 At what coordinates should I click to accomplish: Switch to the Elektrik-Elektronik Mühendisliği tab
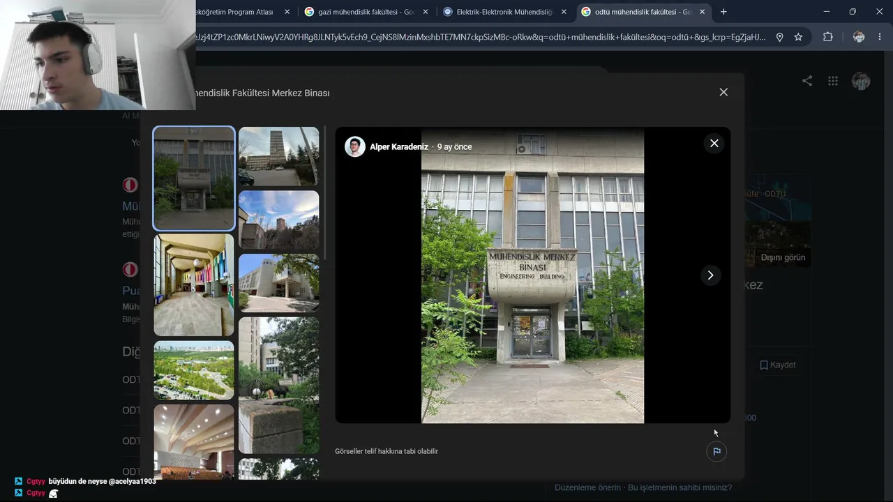click(497, 12)
